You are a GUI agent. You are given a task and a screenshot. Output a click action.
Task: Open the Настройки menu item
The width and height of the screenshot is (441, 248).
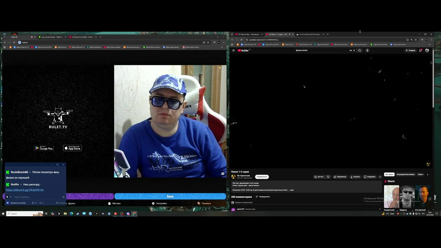coord(159,203)
